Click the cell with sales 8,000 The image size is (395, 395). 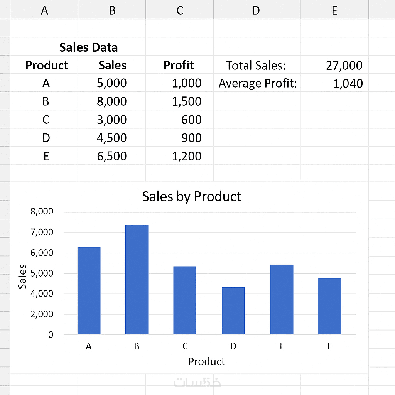click(x=112, y=101)
